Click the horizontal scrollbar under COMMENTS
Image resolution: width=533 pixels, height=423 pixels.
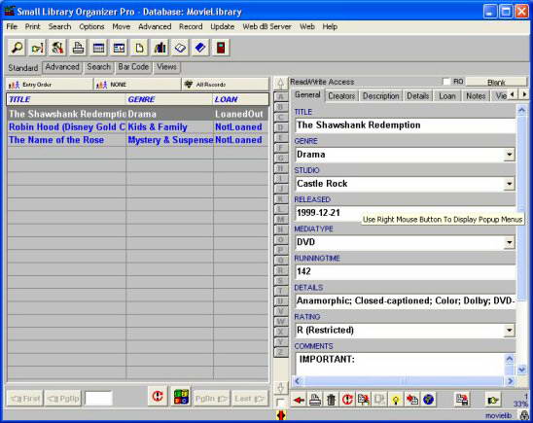click(x=405, y=381)
